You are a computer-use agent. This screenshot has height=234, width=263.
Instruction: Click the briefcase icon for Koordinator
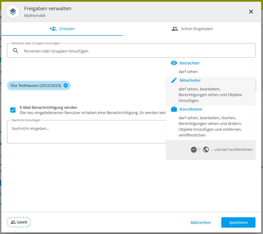[174, 109]
